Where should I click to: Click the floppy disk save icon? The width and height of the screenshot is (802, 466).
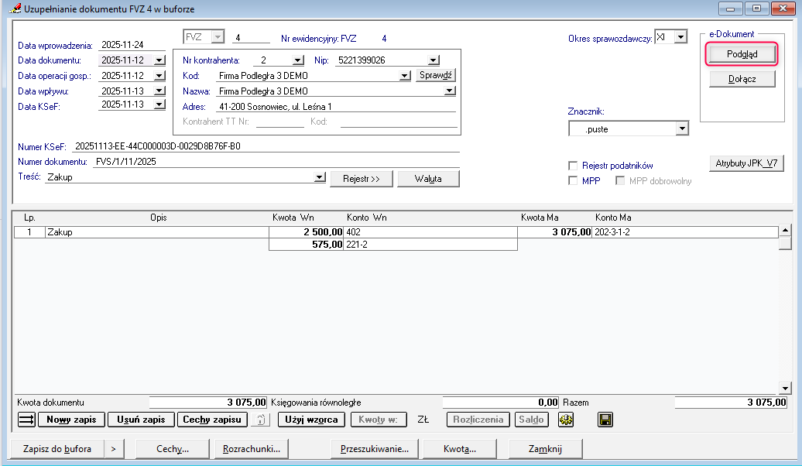[x=605, y=420]
